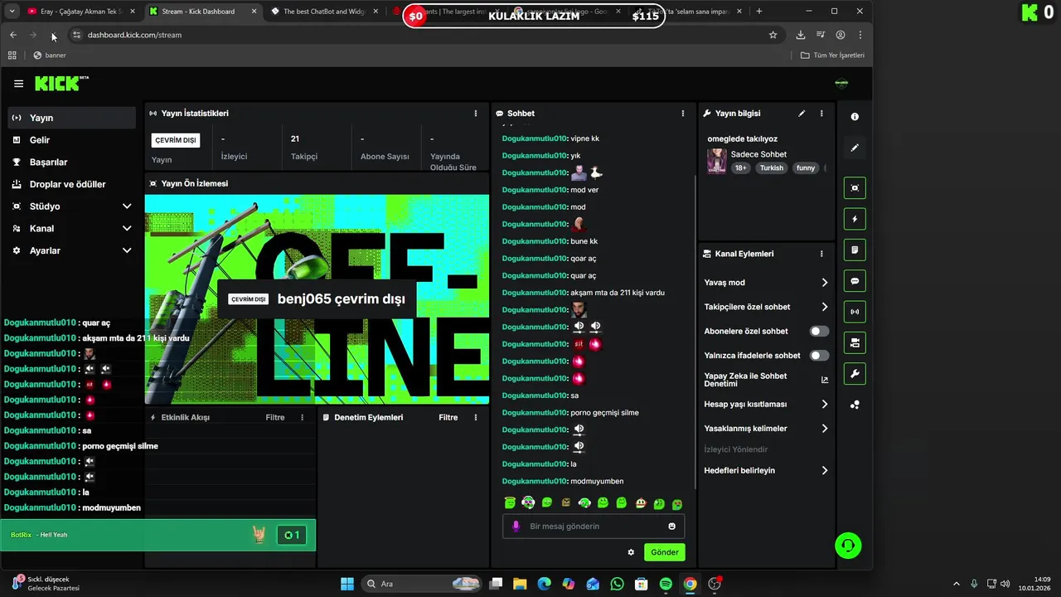
Task: Toggle Yalnızca ifadelerle sohbet switch
Action: (x=819, y=356)
